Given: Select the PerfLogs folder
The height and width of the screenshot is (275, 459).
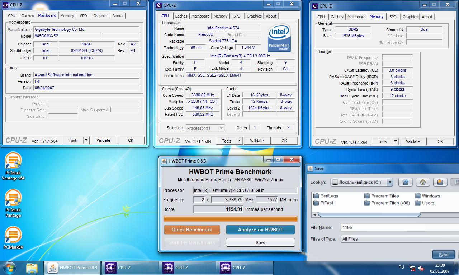Looking at the screenshot, I should 326,196.
